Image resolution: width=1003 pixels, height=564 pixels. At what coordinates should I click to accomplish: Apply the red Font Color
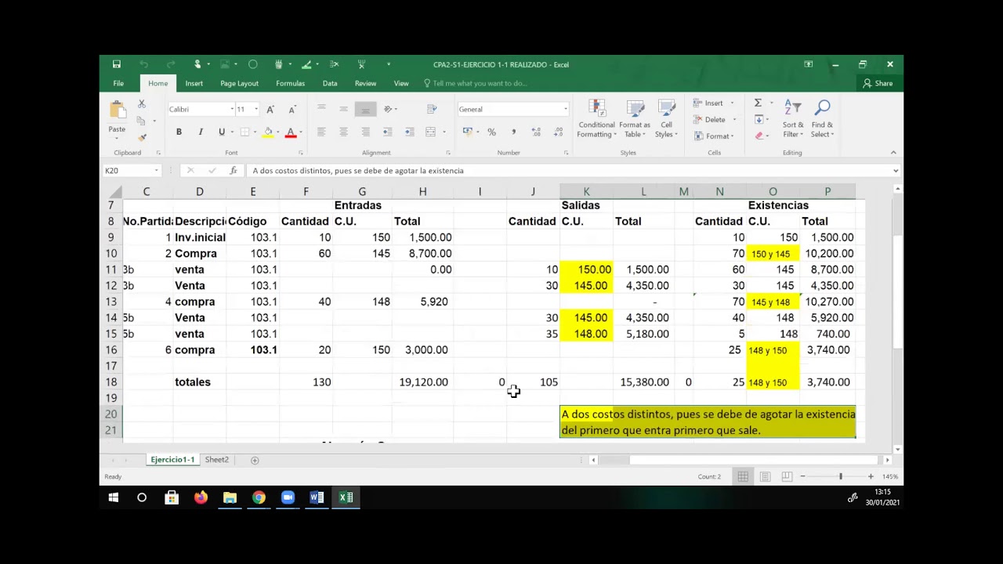click(x=291, y=132)
